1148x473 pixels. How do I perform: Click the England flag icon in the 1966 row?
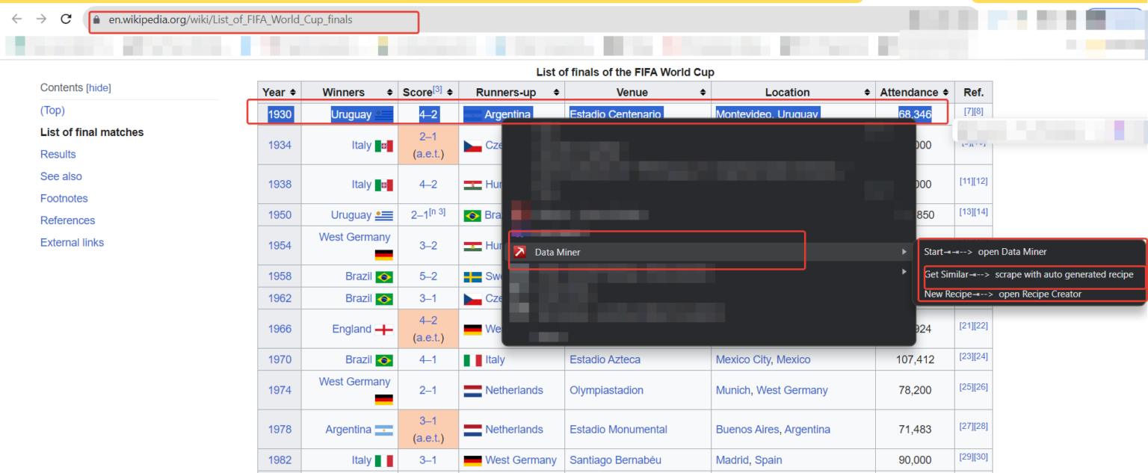pos(386,329)
